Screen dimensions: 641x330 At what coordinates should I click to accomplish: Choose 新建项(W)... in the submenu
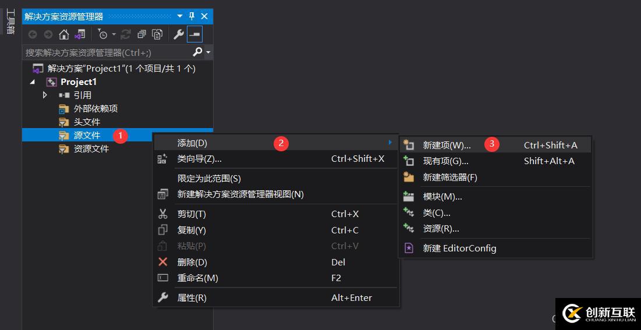[x=495, y=145]
